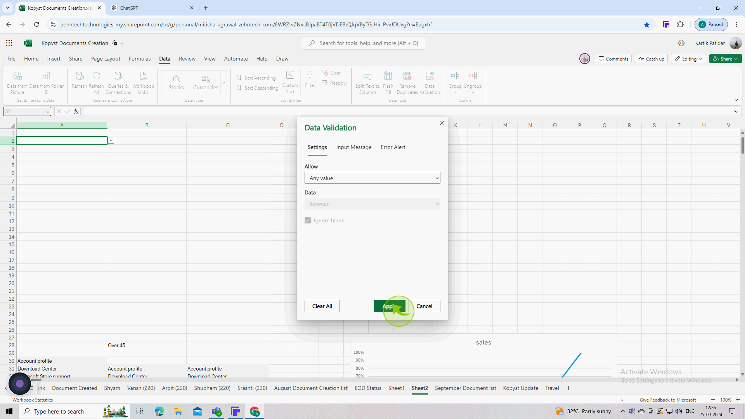Open the Formulas ribbon tab
This screenshot has width=745, height=419.
pyautogui.click(x=140, y=59)
